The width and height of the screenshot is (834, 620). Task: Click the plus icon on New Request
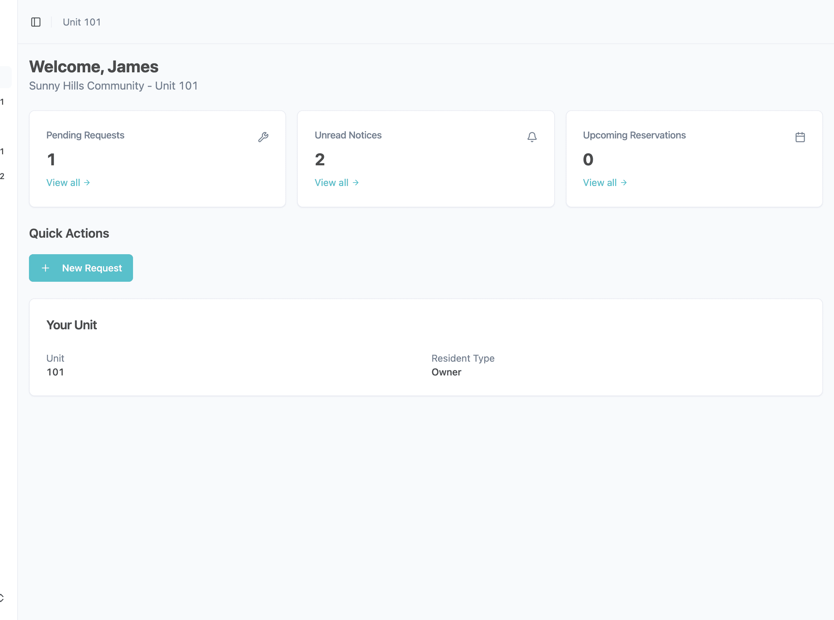click(x=45, y=268)
